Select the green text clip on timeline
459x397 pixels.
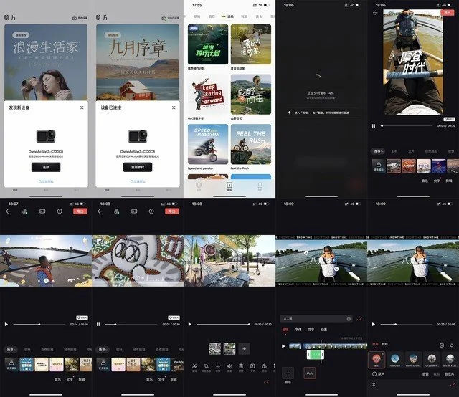pos(316,355)
